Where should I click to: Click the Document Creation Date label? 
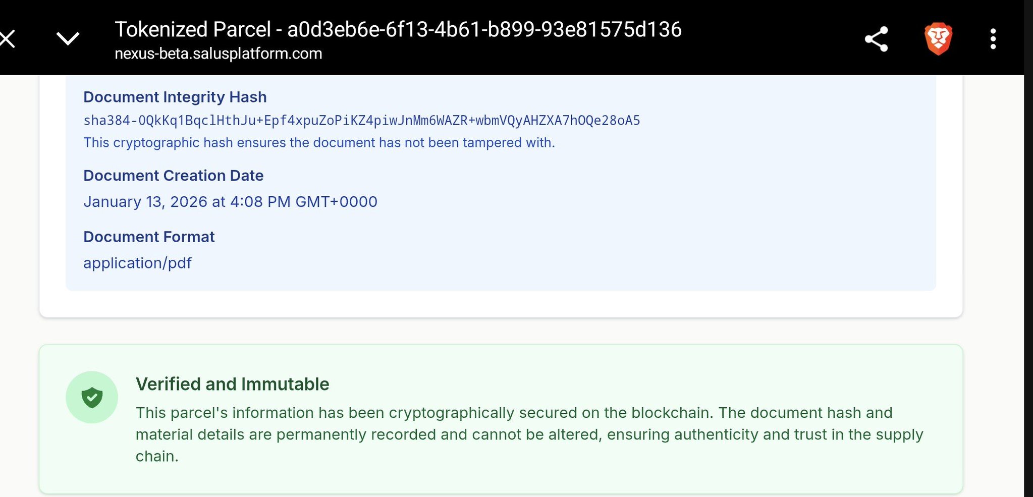coord(173,176)
